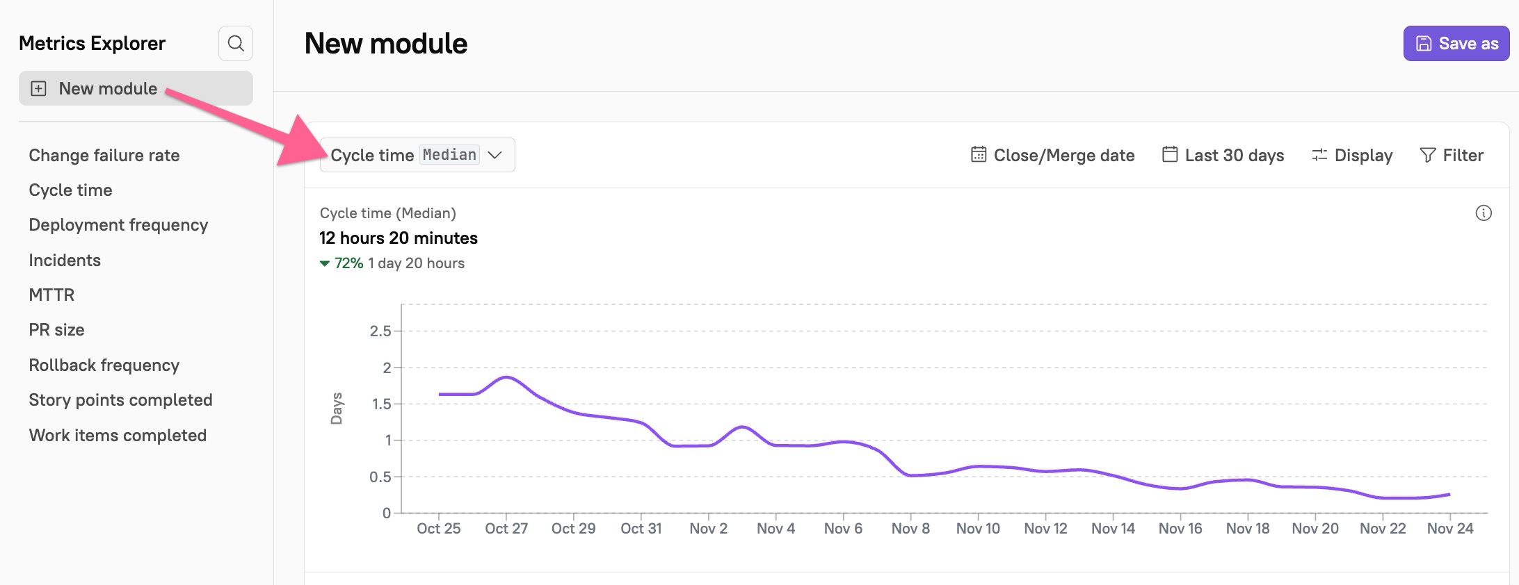This screenshot has width=1519, height=585.
Task: Click the plus icon beside New module
Action: pyautogui.click(x=39, y=89)
